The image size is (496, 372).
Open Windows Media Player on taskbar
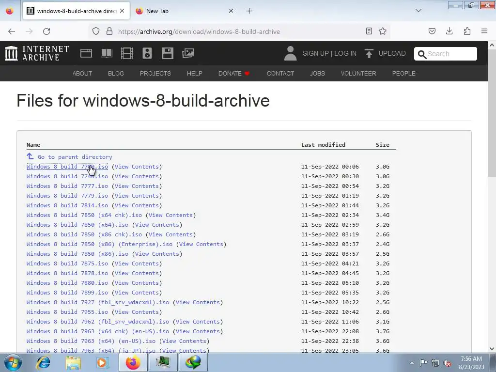point(103,362)
